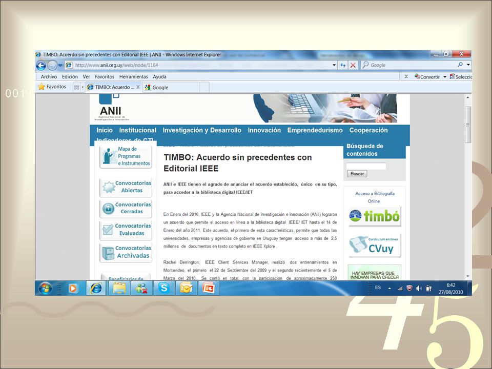Click Internet Explorer taskbar icon
492x369 pixels.
96,288
